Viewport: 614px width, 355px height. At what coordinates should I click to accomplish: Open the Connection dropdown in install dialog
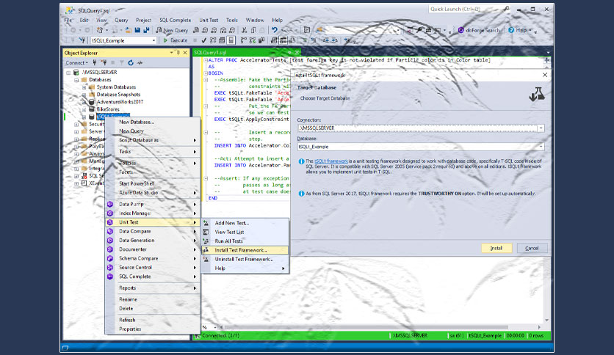541,128
